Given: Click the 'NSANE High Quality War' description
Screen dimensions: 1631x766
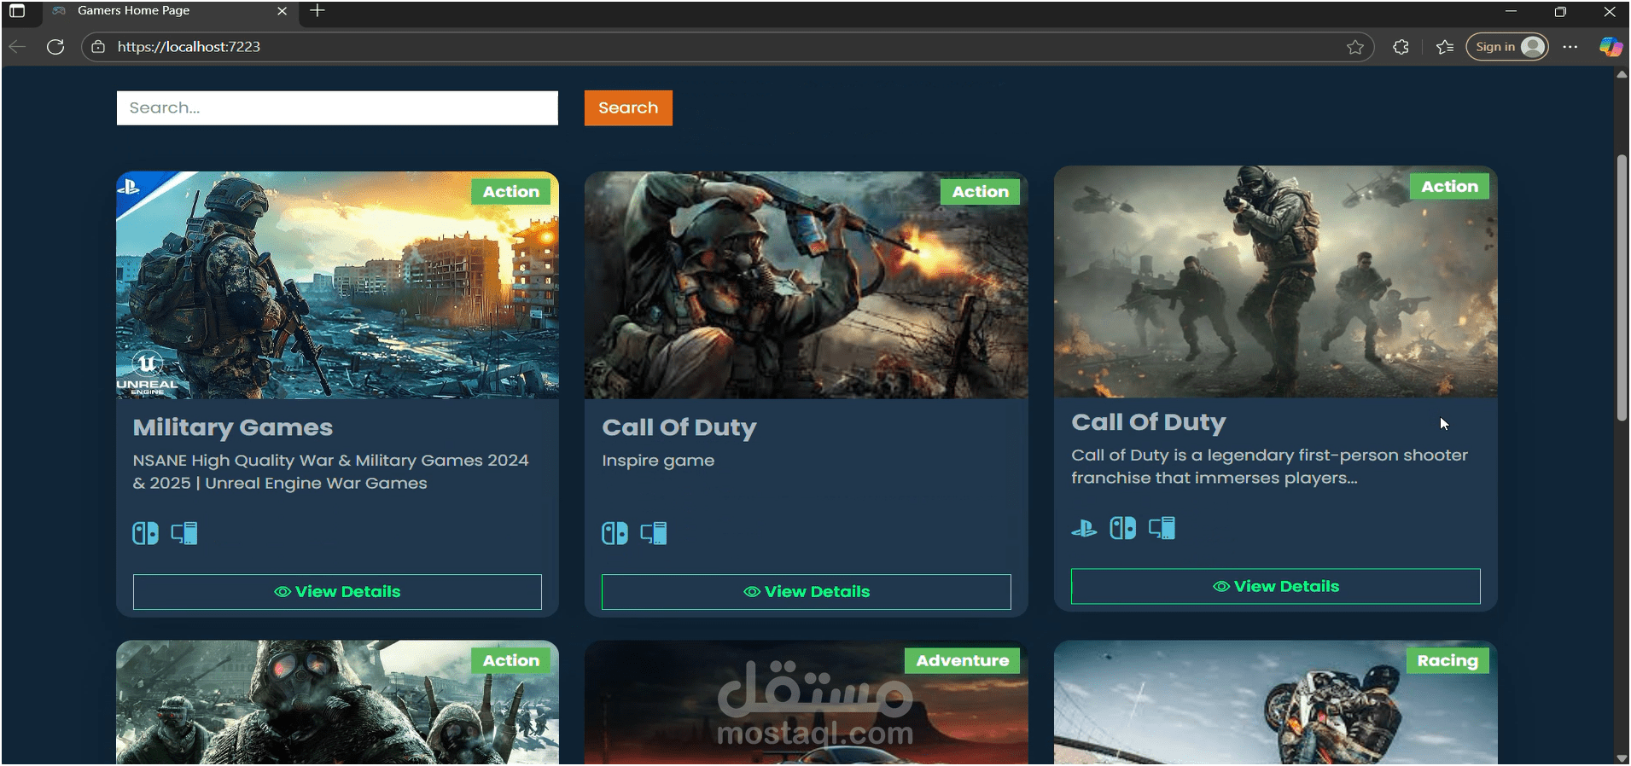Looking at the screenshot, I should pos(330,472).
